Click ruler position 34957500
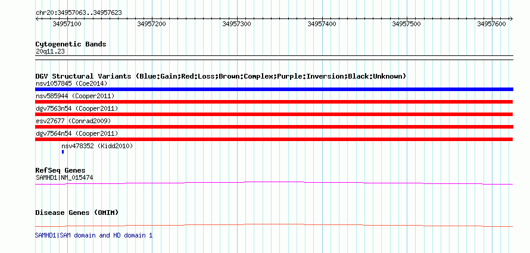530x253 pixels. pyautogui.click(x=406, y=24)
